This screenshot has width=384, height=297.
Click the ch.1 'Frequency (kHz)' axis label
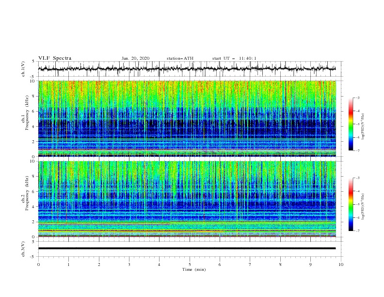pos(27,112)
